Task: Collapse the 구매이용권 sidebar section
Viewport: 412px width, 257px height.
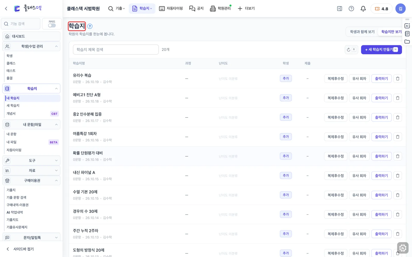Action: click(31, 180)
